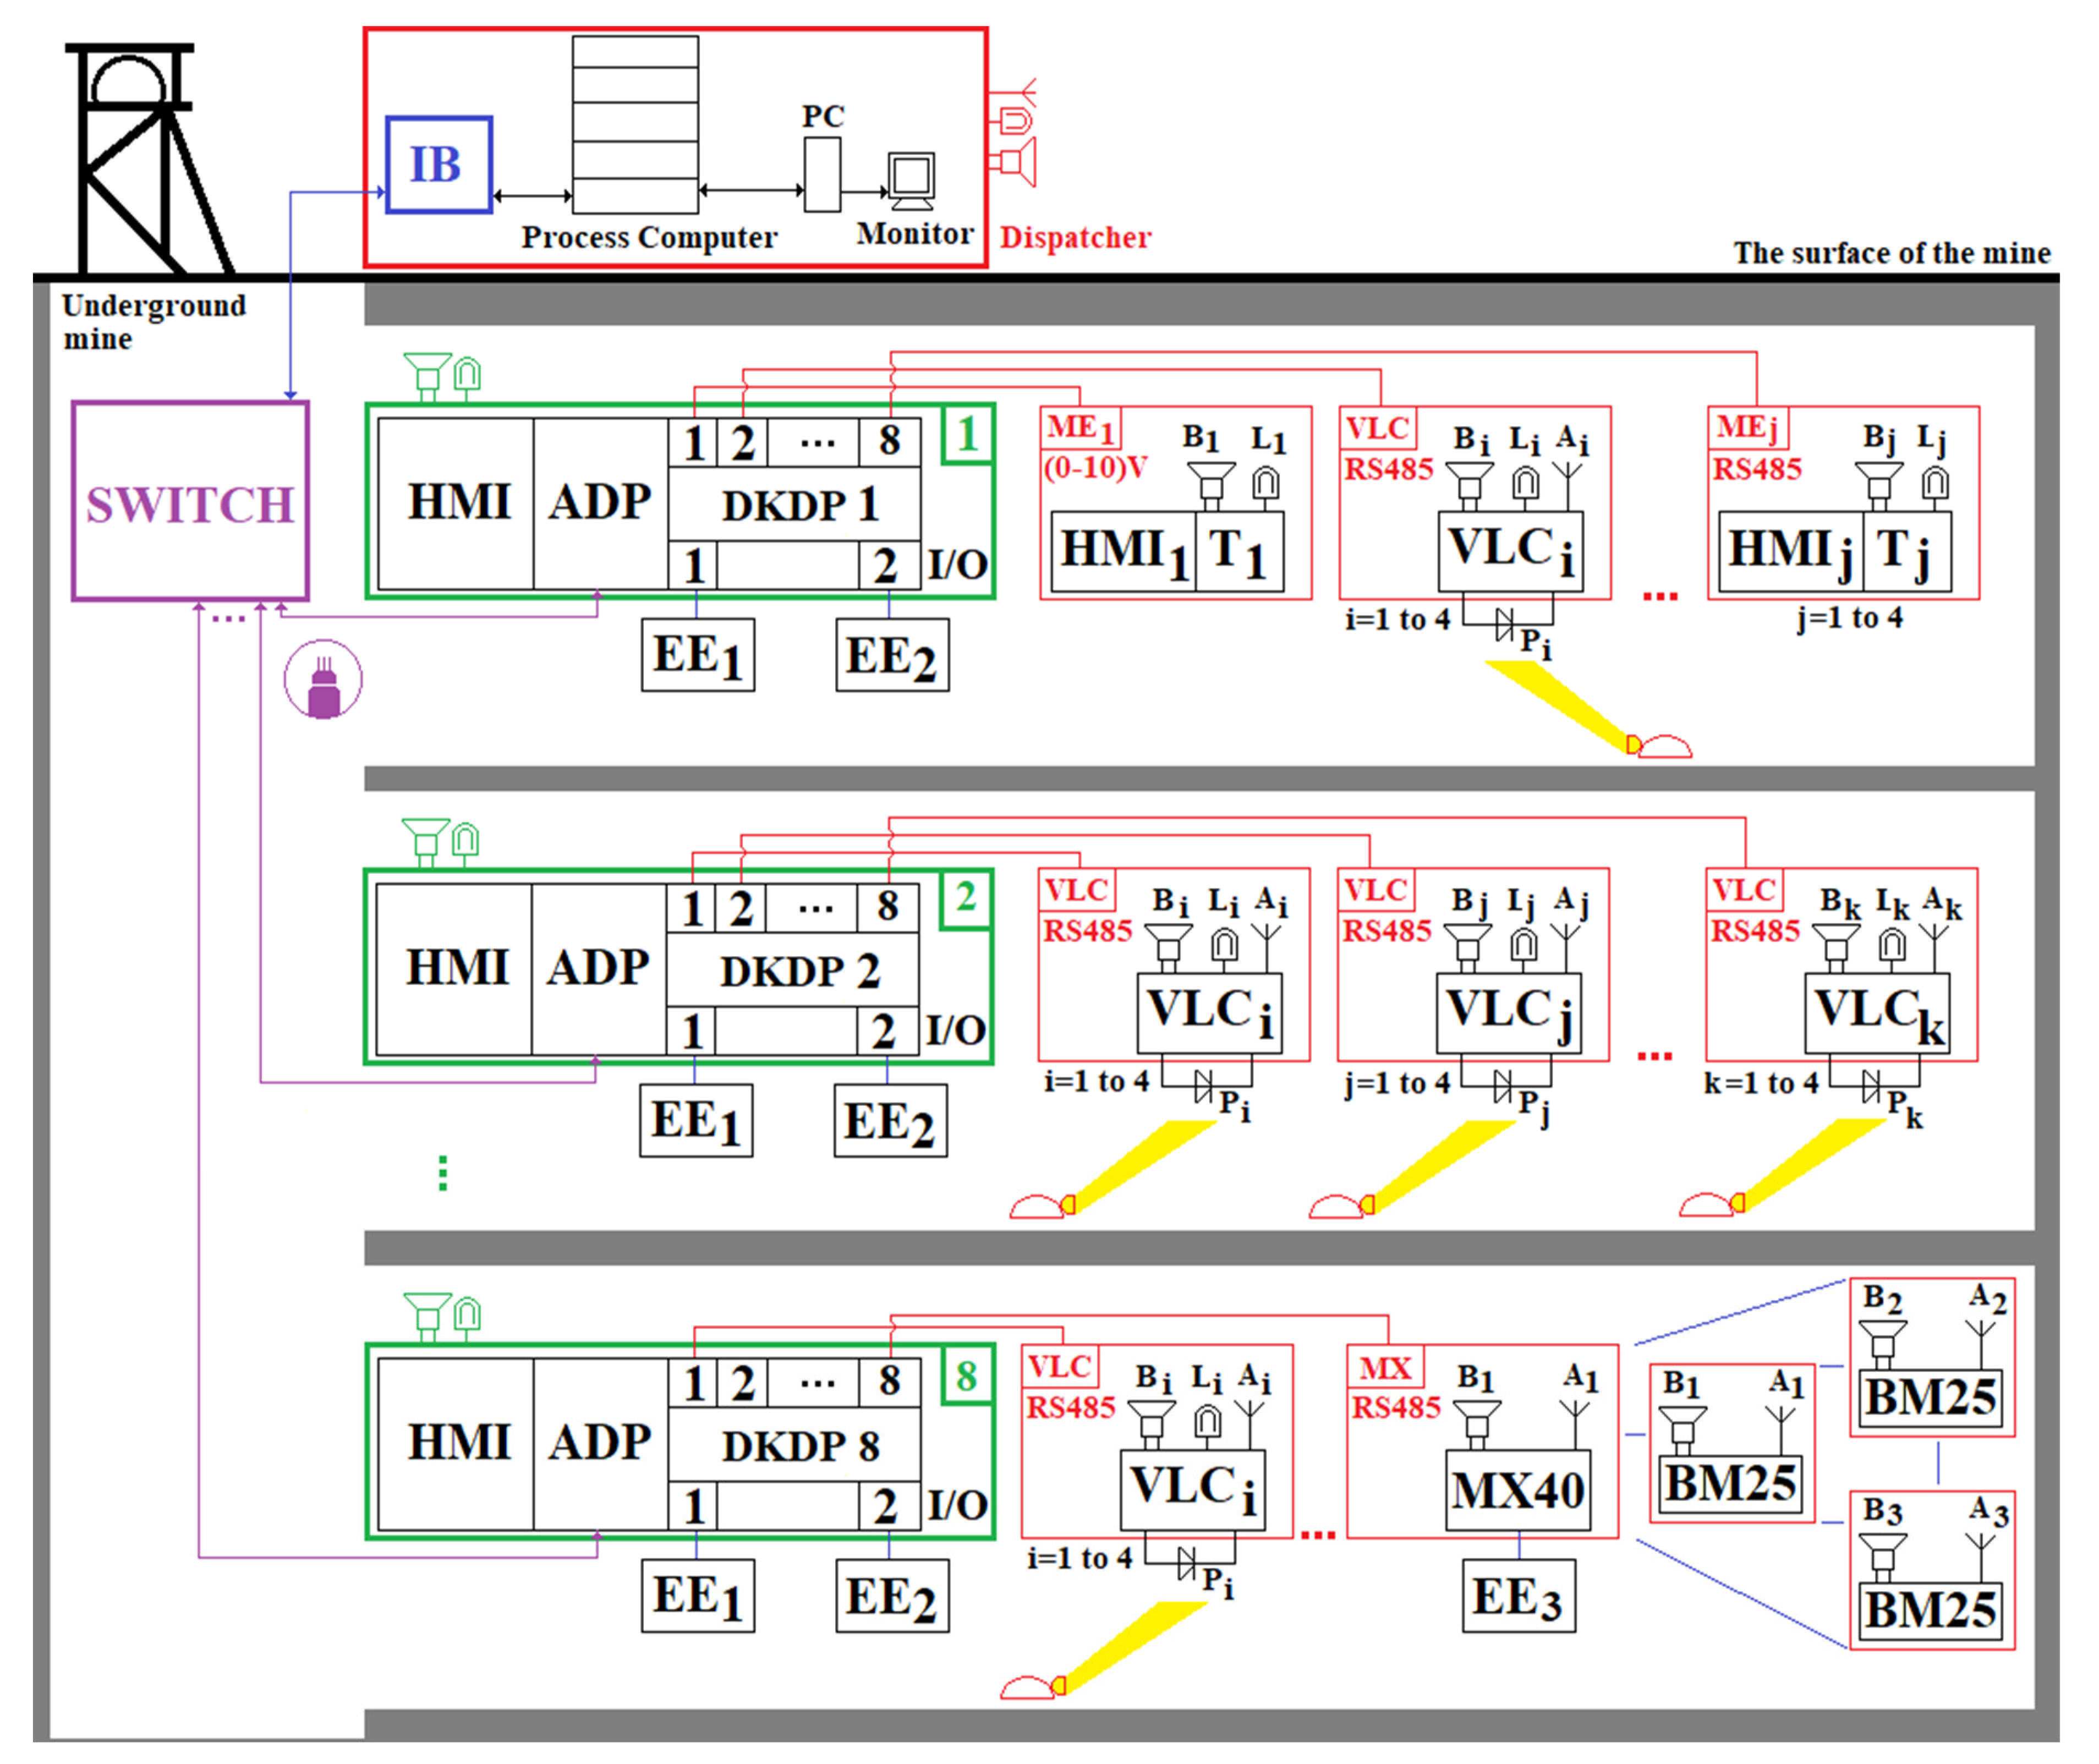Click the Process Computer rack
Viewport: 2099px width, 1764px height.
click(x=635, y=124)
